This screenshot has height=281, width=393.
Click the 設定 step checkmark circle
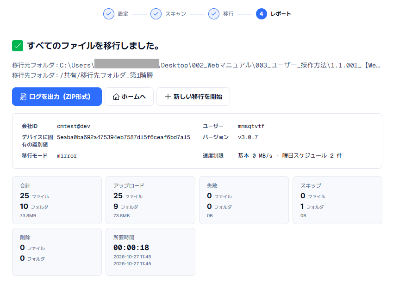[109, 14]
